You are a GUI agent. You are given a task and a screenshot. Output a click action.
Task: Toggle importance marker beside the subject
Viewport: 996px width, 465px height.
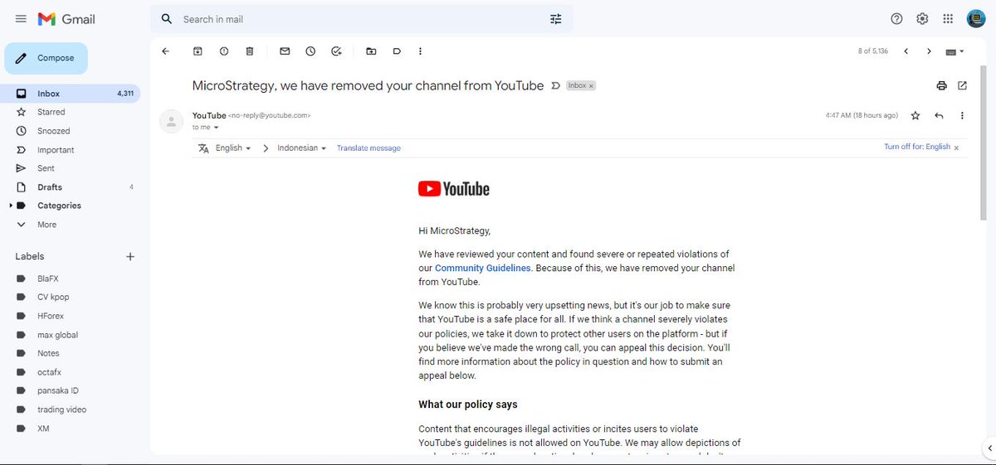[556, 85]
